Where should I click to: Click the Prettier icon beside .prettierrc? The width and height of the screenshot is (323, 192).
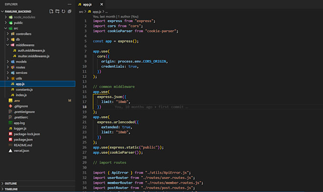click(10, 117)
